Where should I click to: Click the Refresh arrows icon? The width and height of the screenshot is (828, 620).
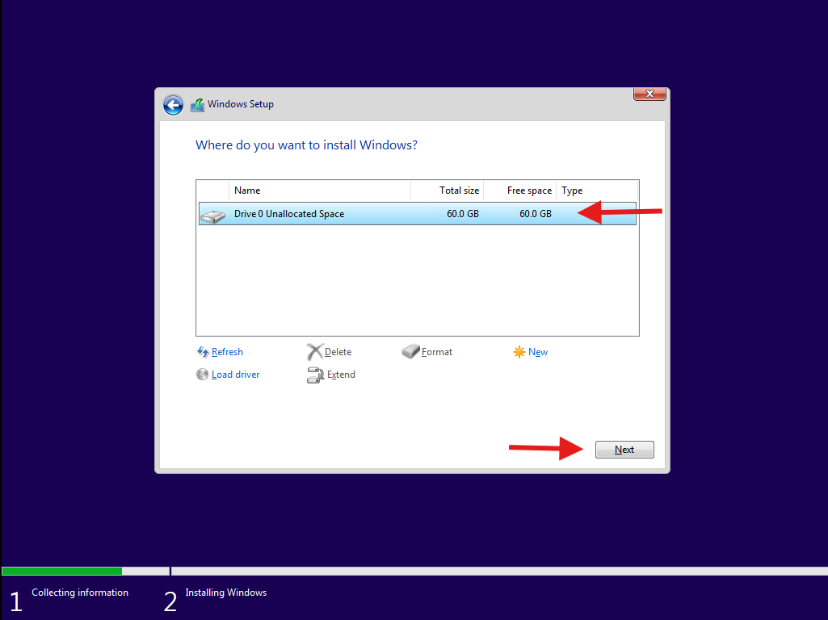point(203,352)
